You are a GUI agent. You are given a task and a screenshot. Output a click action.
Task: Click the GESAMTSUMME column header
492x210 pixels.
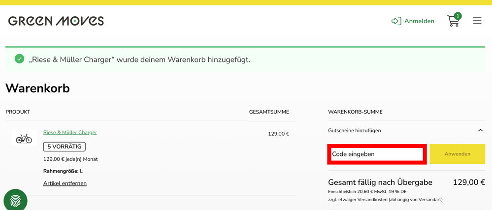(x=269, y=112)
